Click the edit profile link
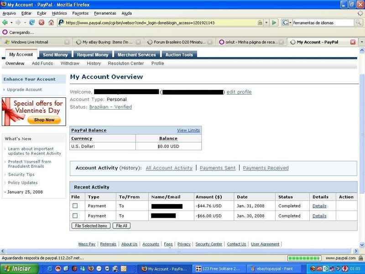The width and height of the screenshot is (365, 274). (x=239, y=92)
